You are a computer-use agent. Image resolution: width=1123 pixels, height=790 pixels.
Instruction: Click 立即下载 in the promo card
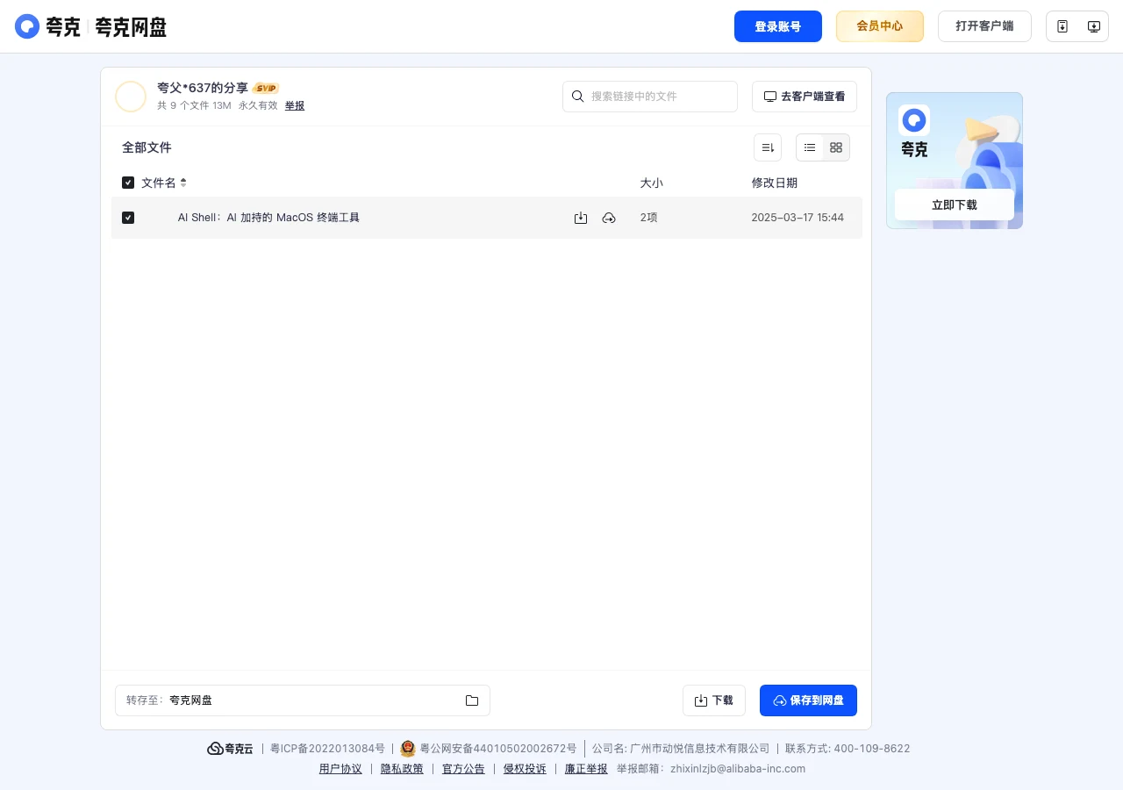click(x=955, y=205)
